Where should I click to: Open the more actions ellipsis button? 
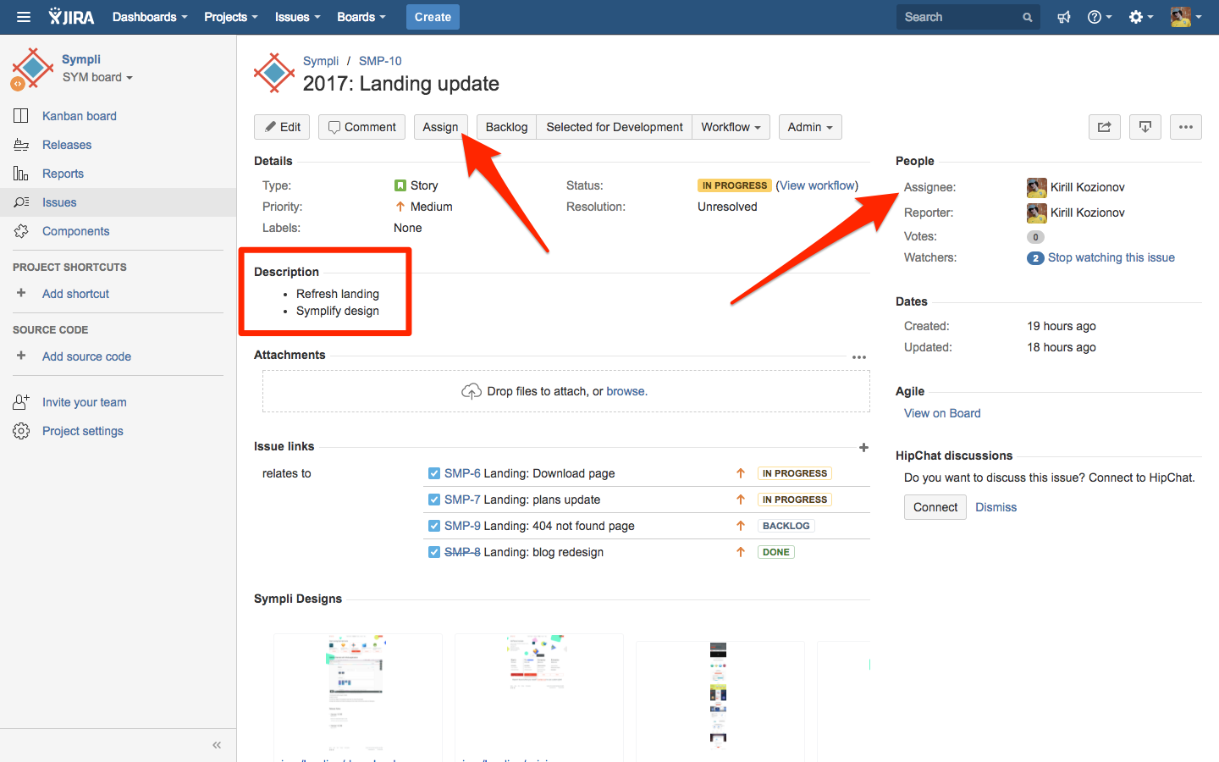click(x=1186, y=127)
